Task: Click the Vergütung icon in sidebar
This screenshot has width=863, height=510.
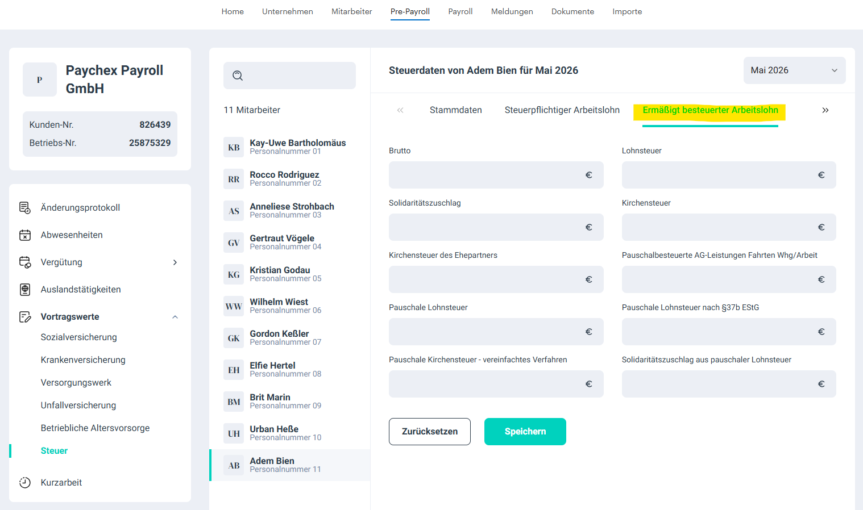Action: pyautogui.click(x=25, y=262)
